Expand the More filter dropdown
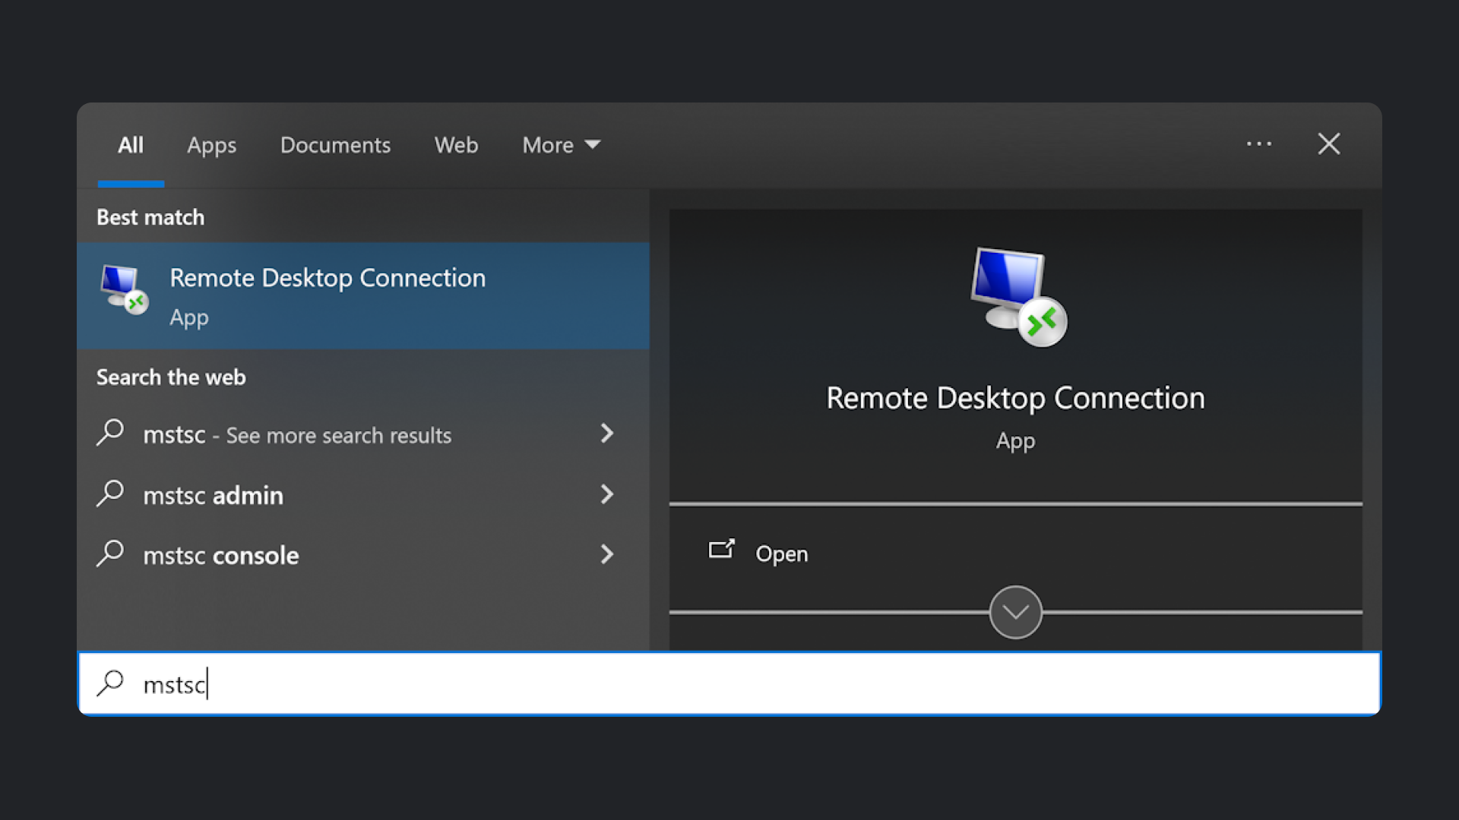This screenshot has height=820, width=1459. pos(561,145)
